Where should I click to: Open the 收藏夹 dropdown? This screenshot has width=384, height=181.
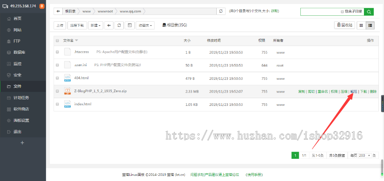pyautogui.click(x=145, y=26)
